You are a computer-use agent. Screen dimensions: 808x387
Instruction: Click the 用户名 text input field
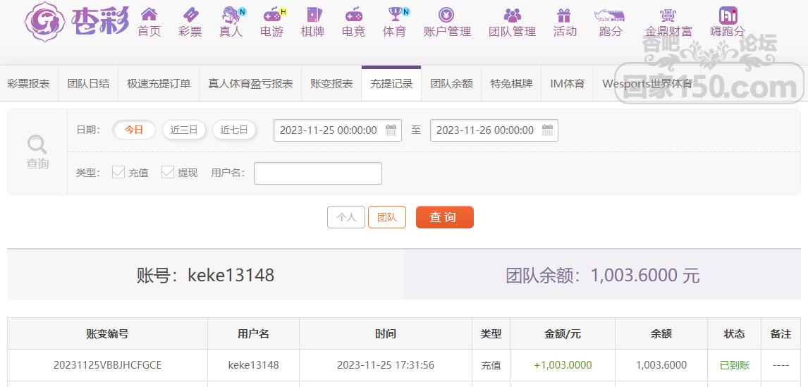tap(317, 173)
